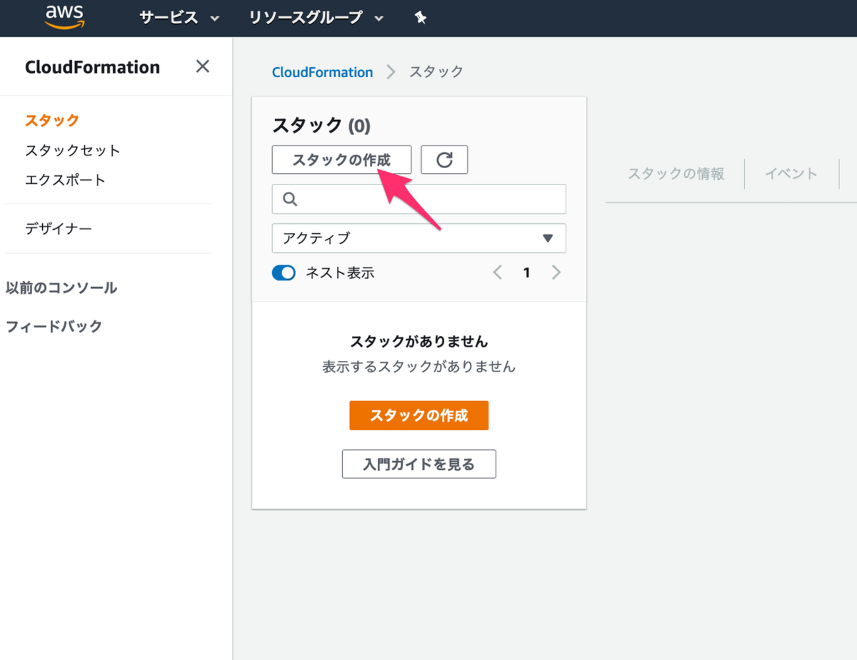Open the サービス menu
857x660 pixels.
pyautogui.click(x=179, y=18)
